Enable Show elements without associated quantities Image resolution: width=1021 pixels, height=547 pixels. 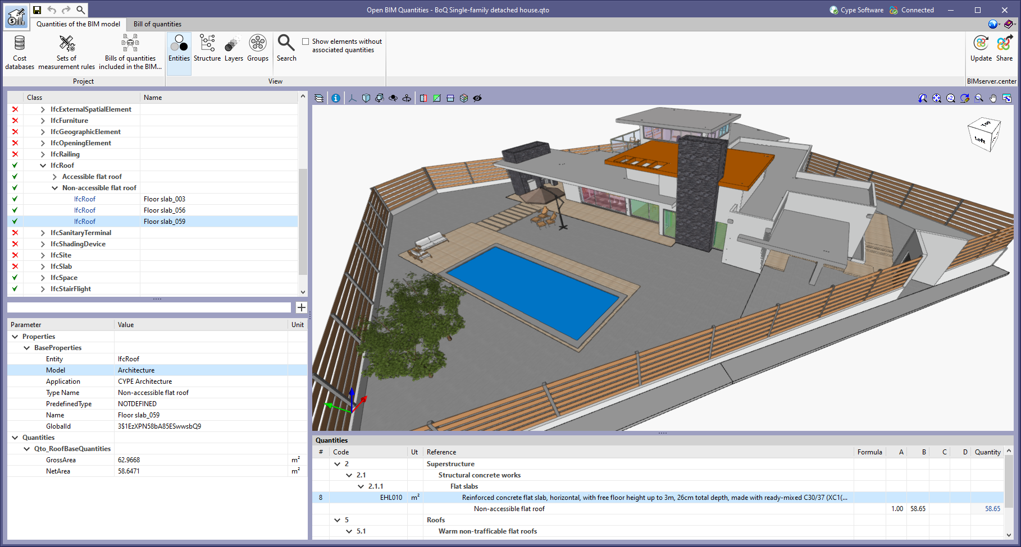pos(305,41)
